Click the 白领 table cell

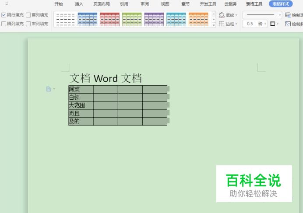[x=81, y=98]
